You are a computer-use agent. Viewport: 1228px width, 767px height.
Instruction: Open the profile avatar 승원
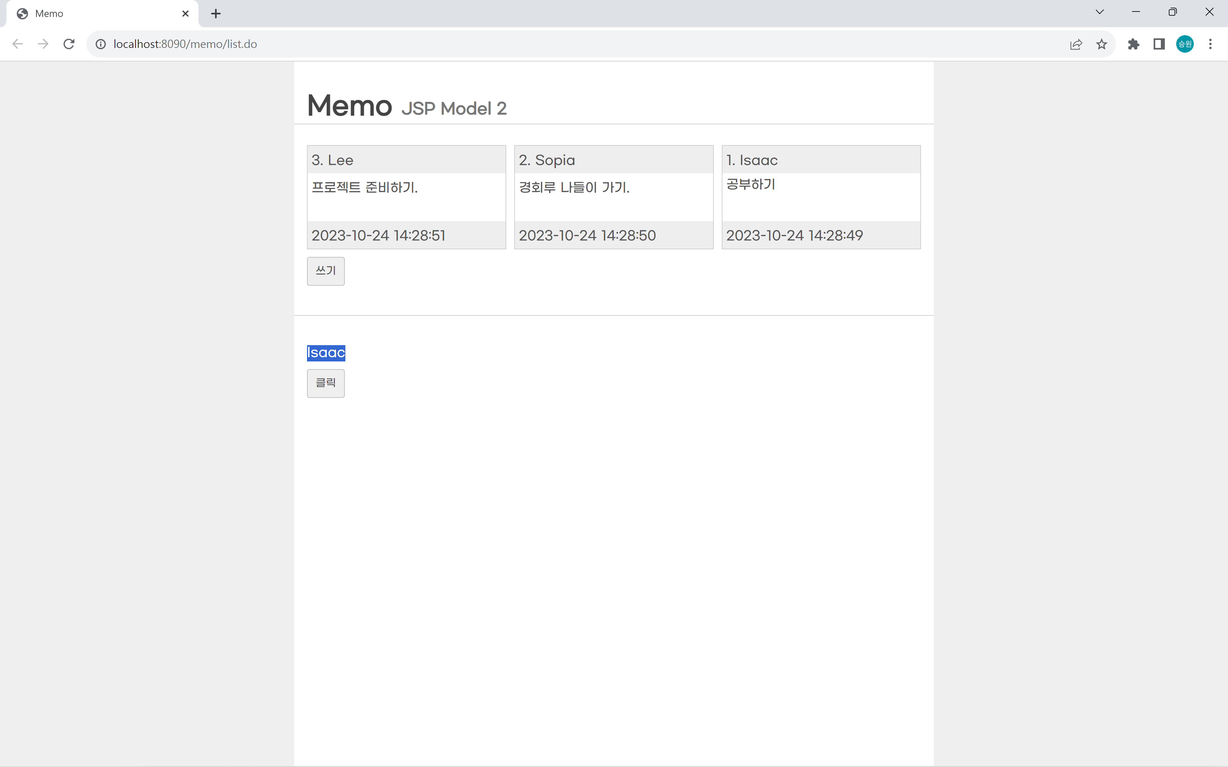(x=1185, y=44)
